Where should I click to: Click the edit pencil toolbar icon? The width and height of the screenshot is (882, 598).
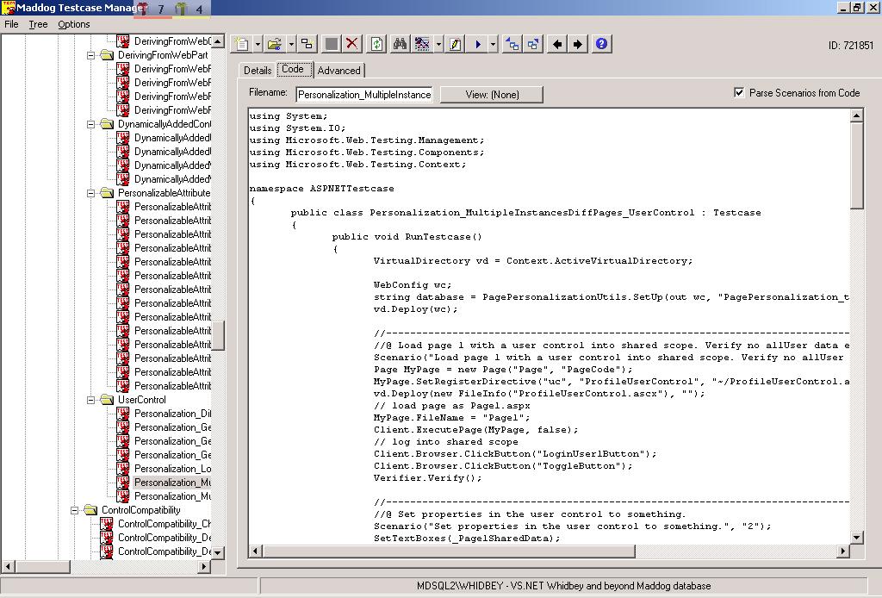[x=455, y=44]
